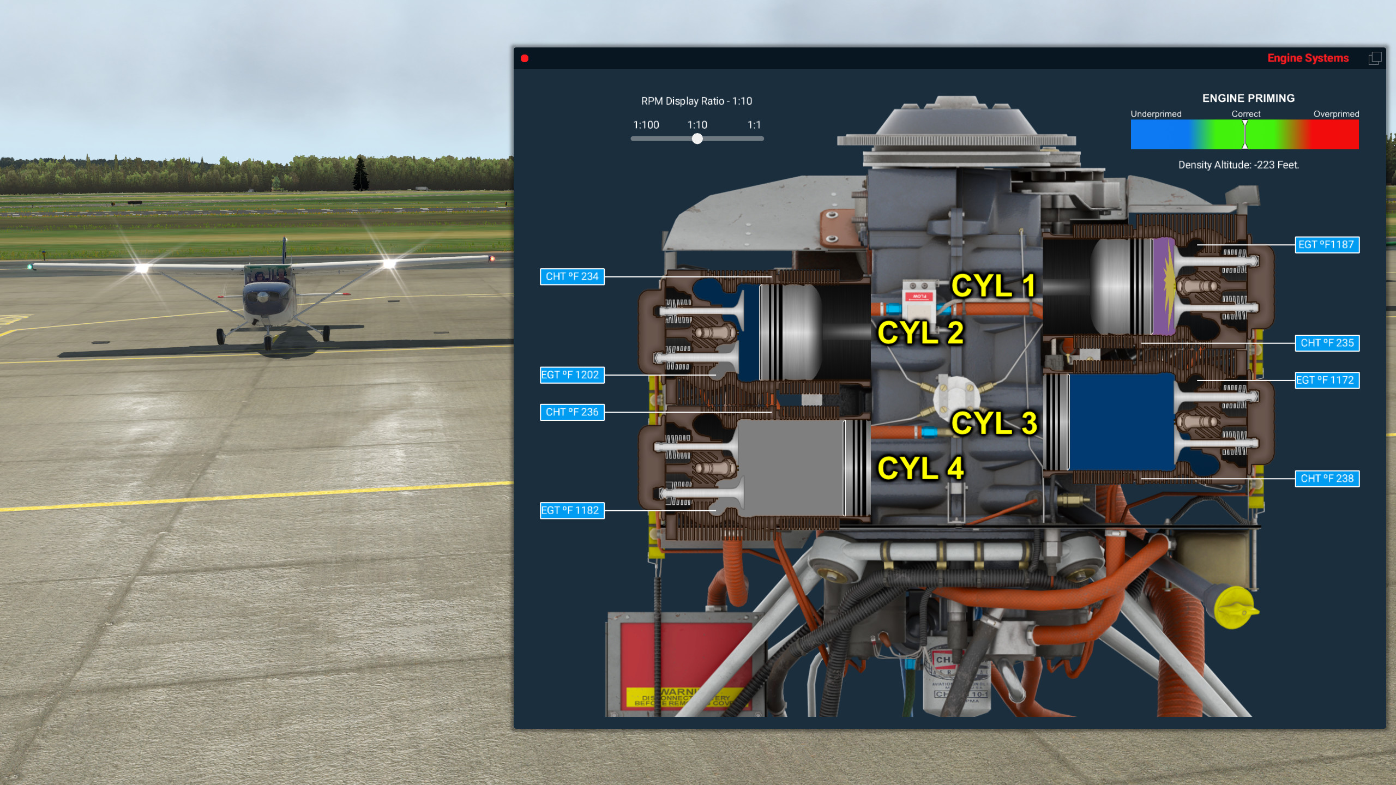Click the ENGINE PRIMING heading
This screenshot has width=1396, height=785.
click(x=1248, y=98)
